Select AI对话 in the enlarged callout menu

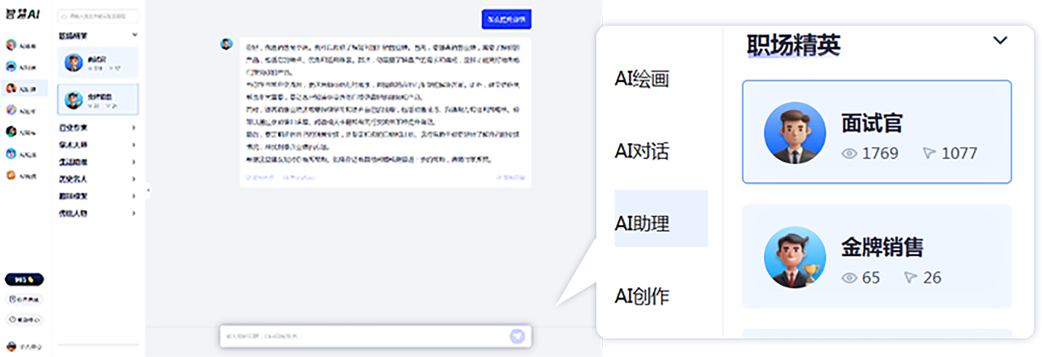pyautogui.click(x=642, y=151)
